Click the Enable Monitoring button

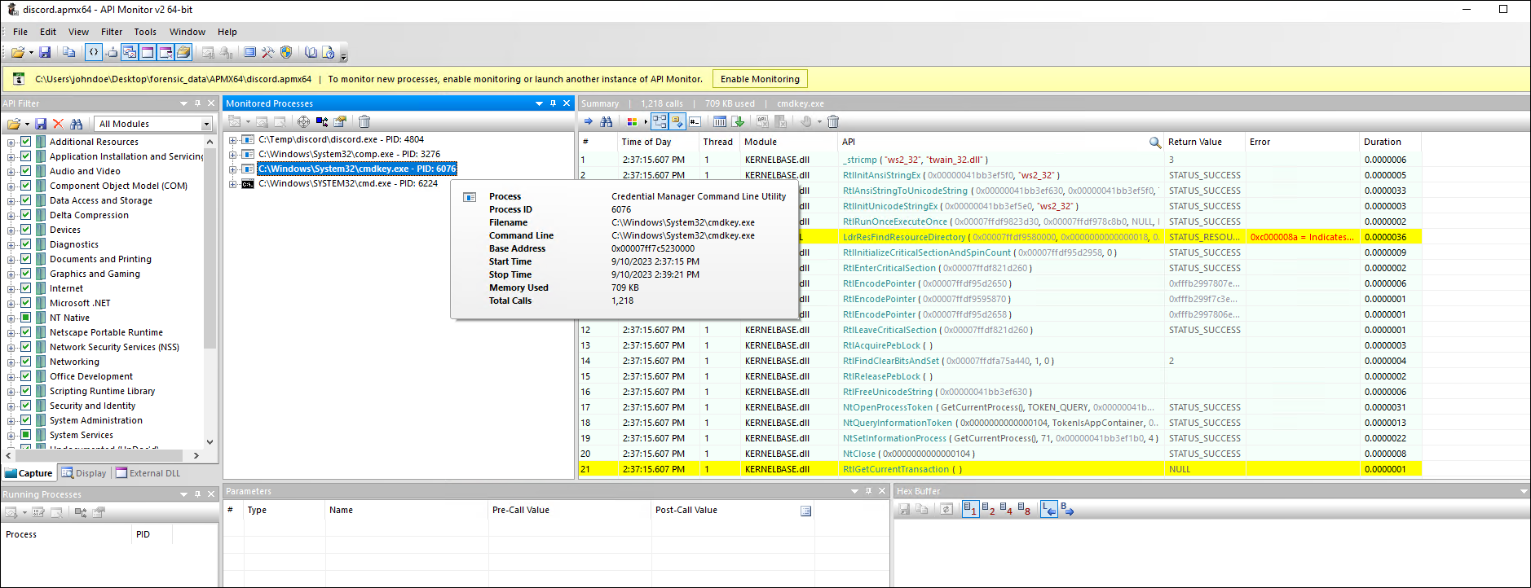[760, 79]
